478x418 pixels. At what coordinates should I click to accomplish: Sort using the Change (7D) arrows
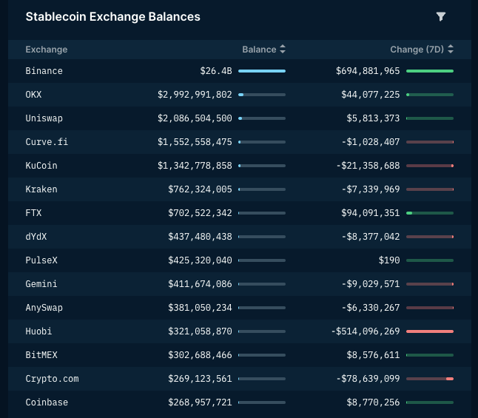pos(451,50)
